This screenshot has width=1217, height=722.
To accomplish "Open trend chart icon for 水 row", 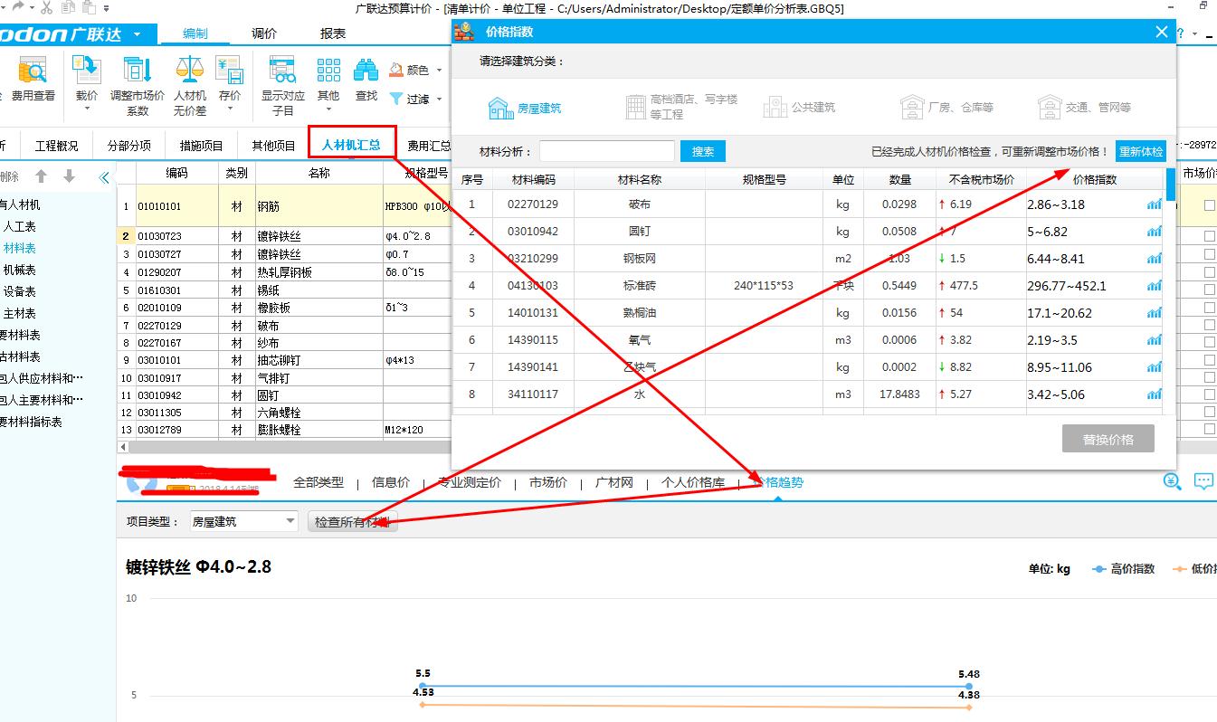I will click(1154, 394).
